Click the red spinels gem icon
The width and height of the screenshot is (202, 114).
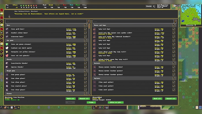[7, 56]
